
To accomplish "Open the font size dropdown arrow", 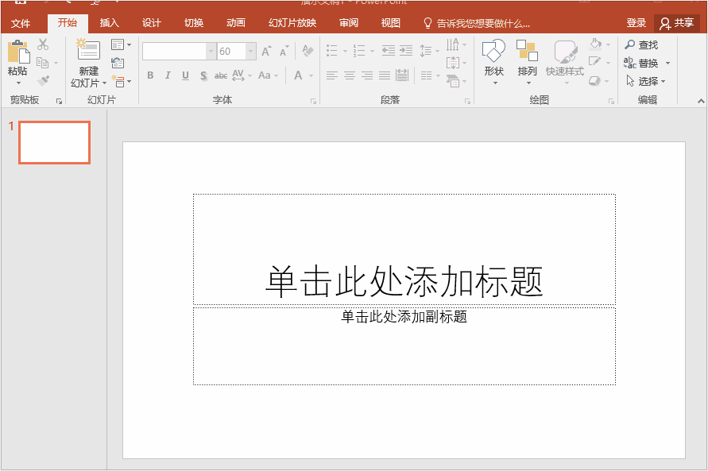I will [251, 52].
